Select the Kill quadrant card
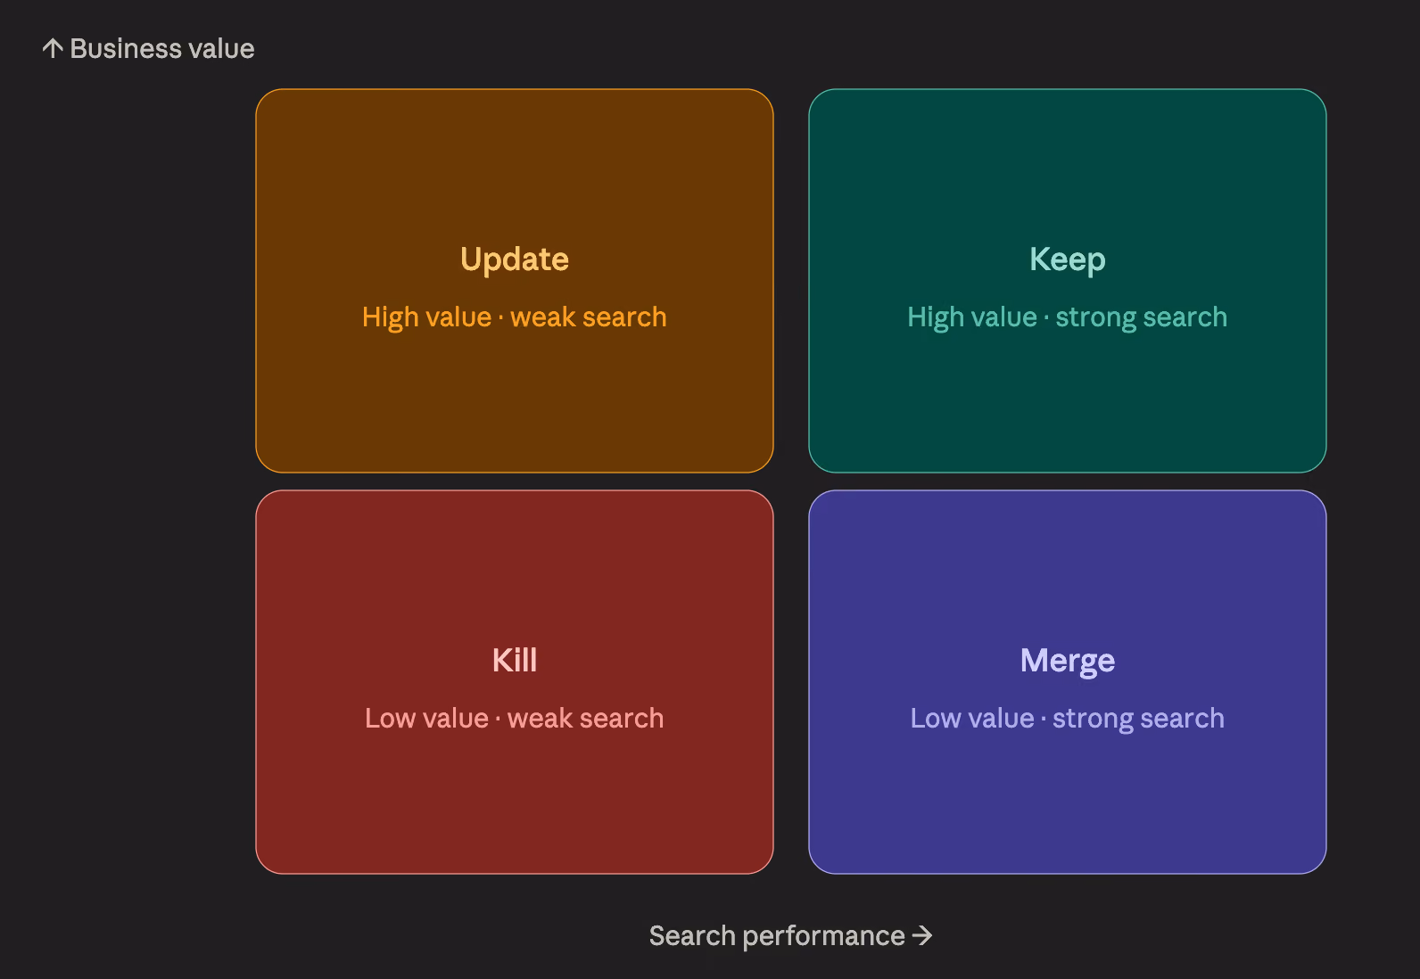Image resolution: width=1420 pixels, height=979 pixels. click(515, 682)
